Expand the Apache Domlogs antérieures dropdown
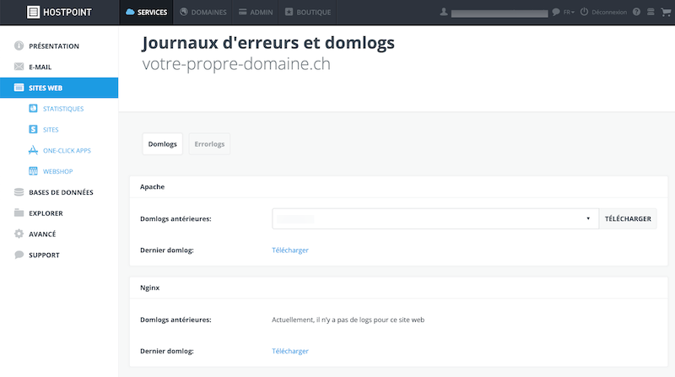The image size is (675, 377). (x=435, y=218)
